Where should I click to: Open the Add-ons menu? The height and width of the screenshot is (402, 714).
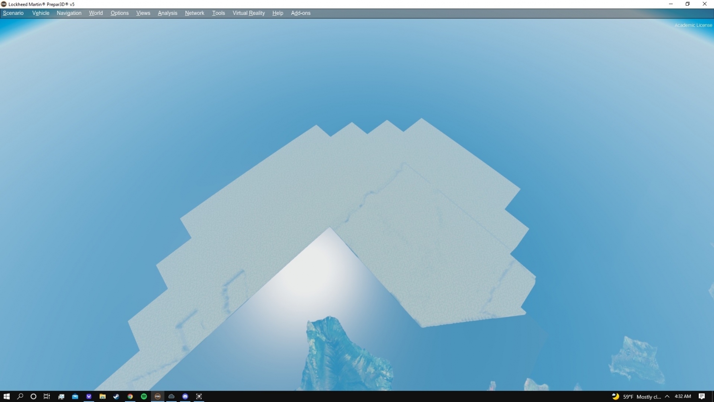pyautogui.click(x=300, y=13)
